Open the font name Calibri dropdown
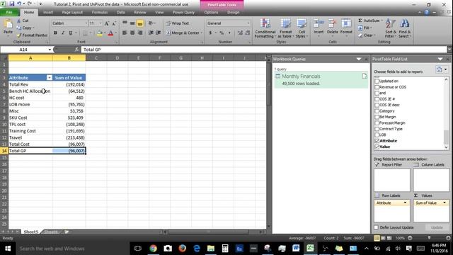This screenshot has height=255, width=453. pyautogui.click(x=86, y=23)
